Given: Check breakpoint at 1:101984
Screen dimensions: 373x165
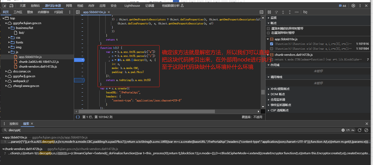Looking at the screenshot, I should (x=271, y=49).
